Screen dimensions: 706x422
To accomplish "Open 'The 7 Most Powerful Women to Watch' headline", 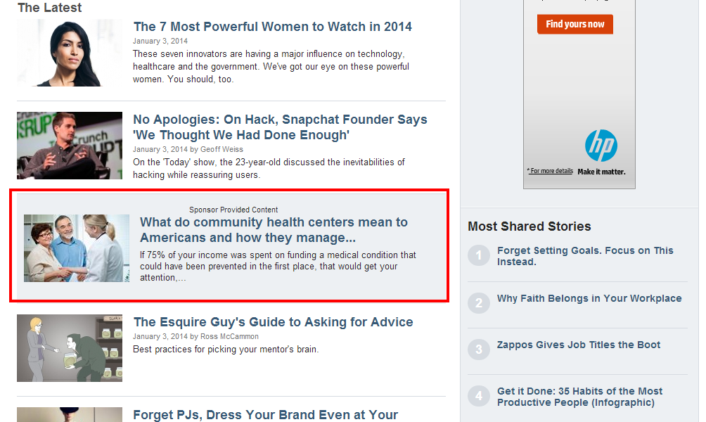I will point(272,27).
